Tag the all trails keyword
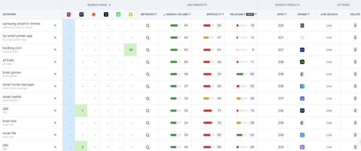 click(x=55, y=62)
